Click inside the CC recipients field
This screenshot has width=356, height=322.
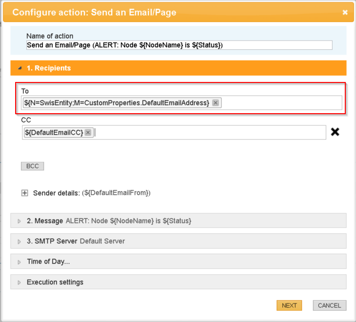click(174, 132)
